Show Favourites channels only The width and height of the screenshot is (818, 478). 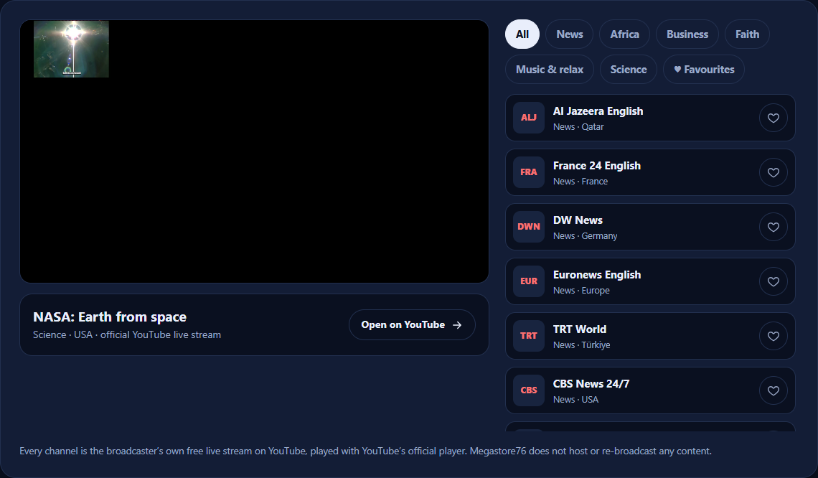704,70
